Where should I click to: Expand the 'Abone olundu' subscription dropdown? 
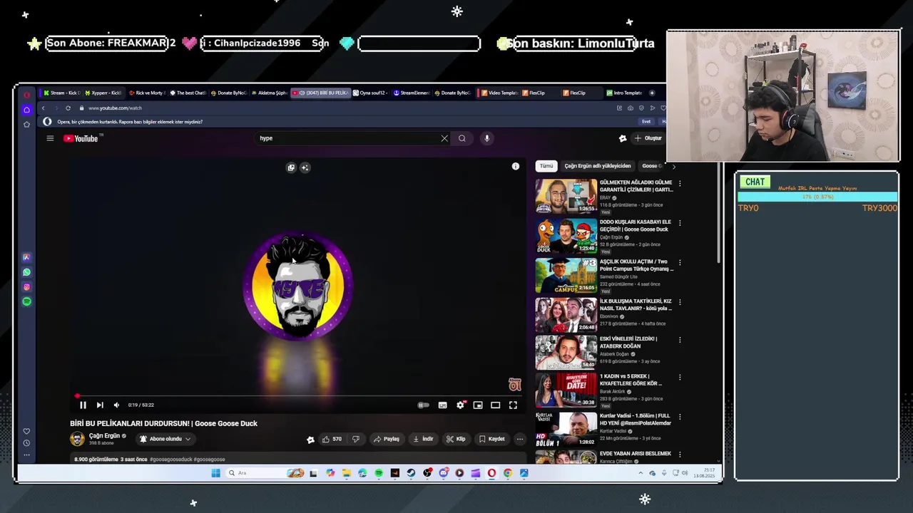(x=165, y=439)
